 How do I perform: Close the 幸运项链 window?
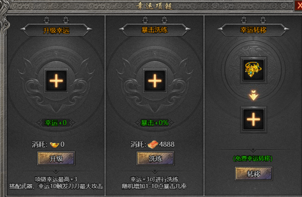click(298, 5)
